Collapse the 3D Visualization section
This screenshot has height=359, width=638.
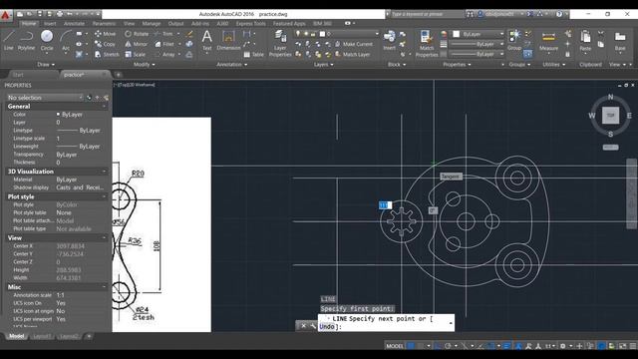point(104,172)
